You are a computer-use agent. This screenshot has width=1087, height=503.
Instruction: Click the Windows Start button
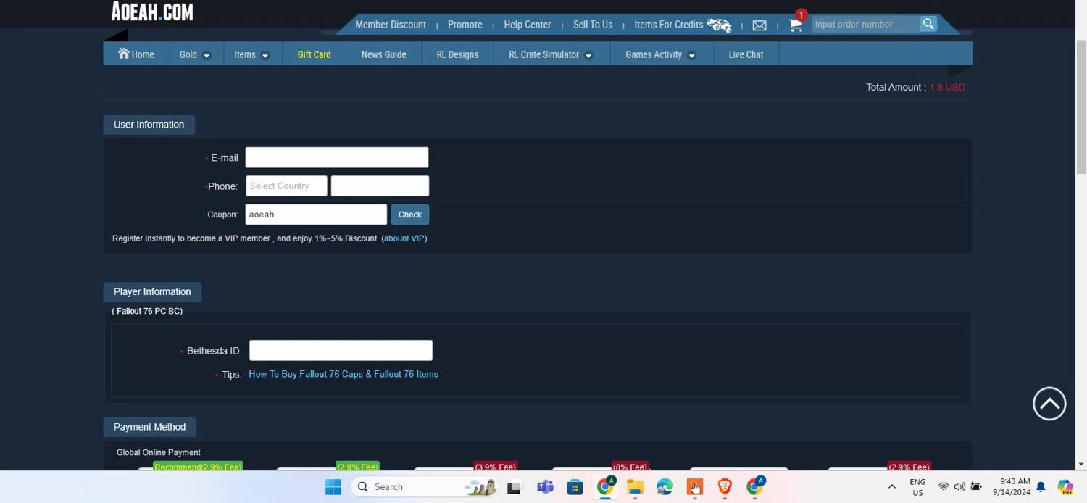(333, 487)
